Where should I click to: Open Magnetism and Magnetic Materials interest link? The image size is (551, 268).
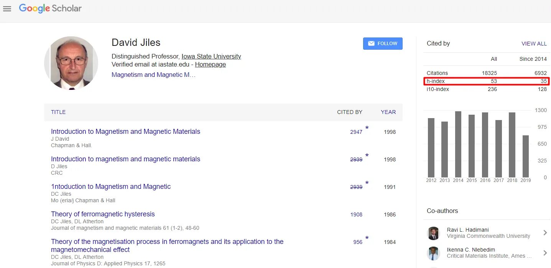point(153,75)
